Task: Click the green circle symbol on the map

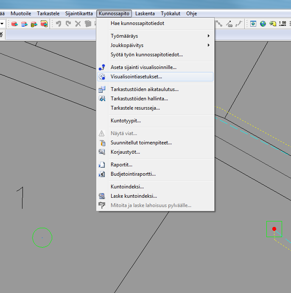Action: [x=42, y=238]
